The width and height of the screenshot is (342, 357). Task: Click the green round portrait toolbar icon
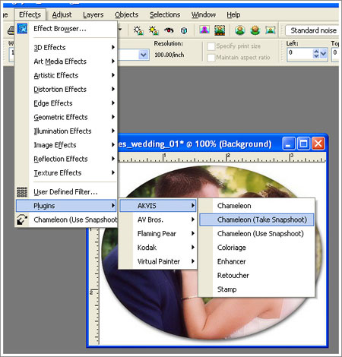click(x=240, y=30)
